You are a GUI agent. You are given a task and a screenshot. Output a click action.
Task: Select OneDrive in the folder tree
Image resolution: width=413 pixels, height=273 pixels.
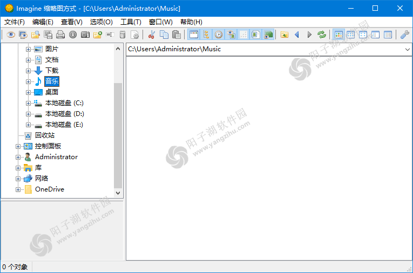click(49, 189)
